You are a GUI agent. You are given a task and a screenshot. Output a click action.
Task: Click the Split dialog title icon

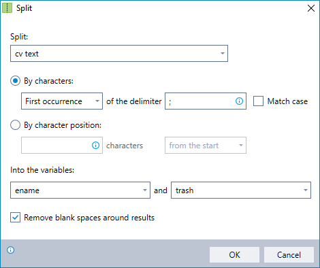point(7,8)
